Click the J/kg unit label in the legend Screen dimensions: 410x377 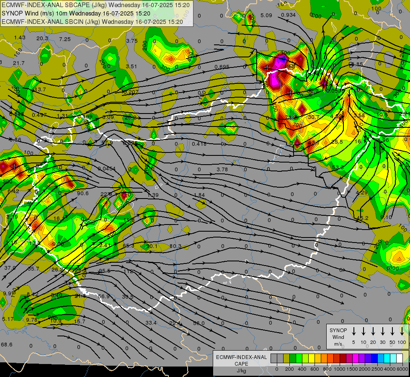click(241, 371)
